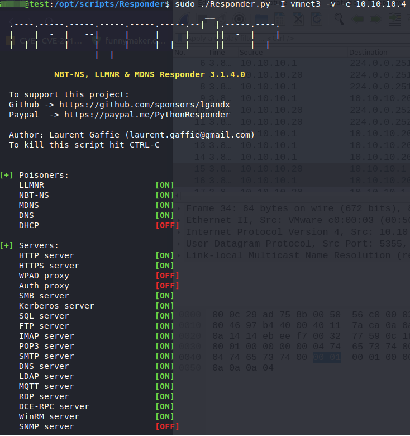Image resolution: width=410 pixels, height=436 pixels.
Task: Open the PayPal PythonResponder link
Action: [x=147, y=115]
